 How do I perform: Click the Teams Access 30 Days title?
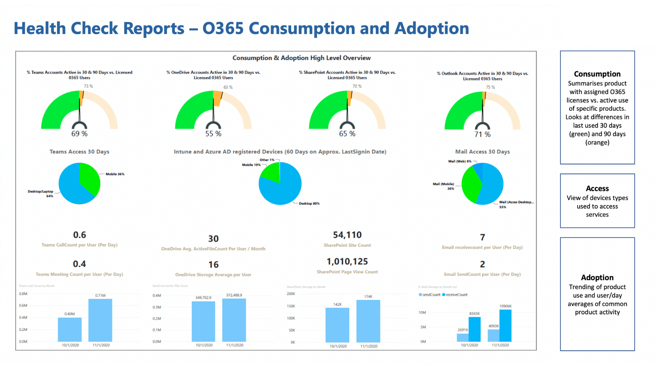[x=79, y=152]
